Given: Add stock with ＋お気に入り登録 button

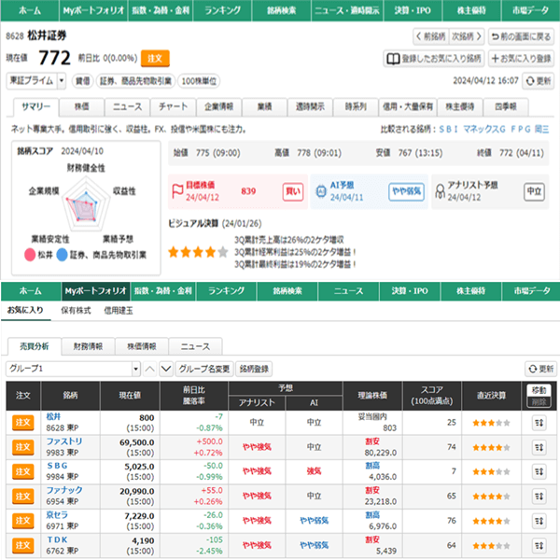Looking at the screenshot, I should coord(522,59).
